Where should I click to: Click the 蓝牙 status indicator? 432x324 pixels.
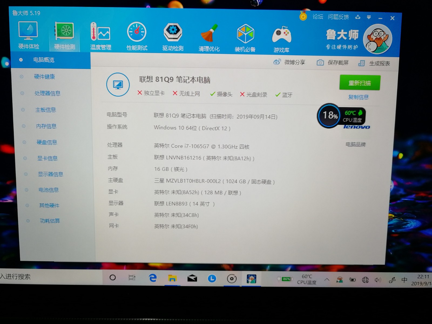tap(284, 95)
